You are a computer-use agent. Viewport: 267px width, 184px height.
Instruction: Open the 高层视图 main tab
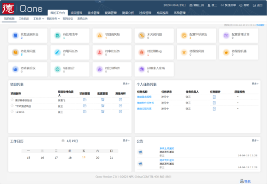coord(162,13)
